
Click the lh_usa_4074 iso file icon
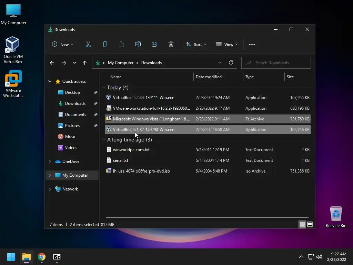coord(109,171)
